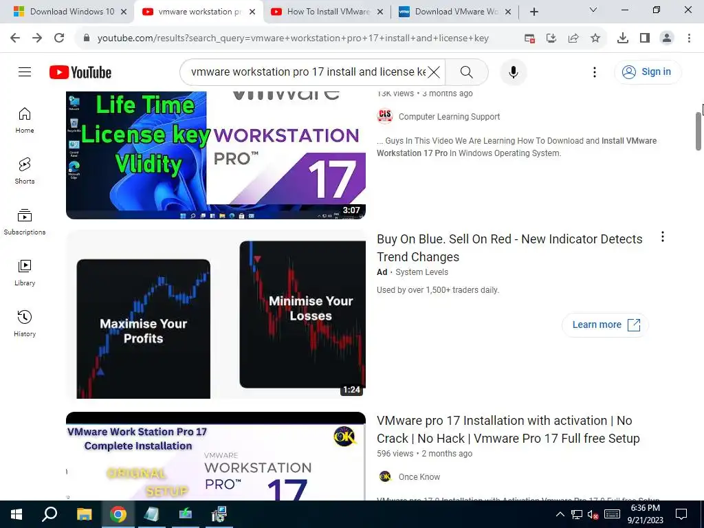Viewport: 704px width, 528px height.
Task: Open the touch keyboard tray icon
Action: pos(612,514)
